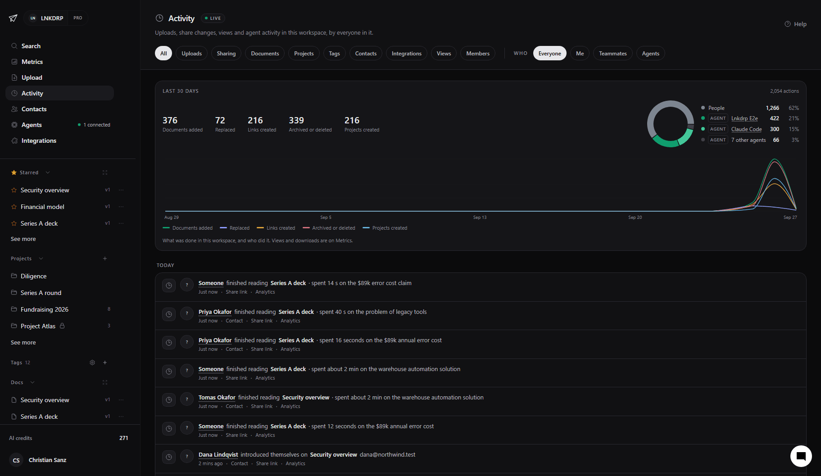Filter activity by Views
The height and width of the screenshot is (476, 821).
pyautogui.click(x=444, y=53)
